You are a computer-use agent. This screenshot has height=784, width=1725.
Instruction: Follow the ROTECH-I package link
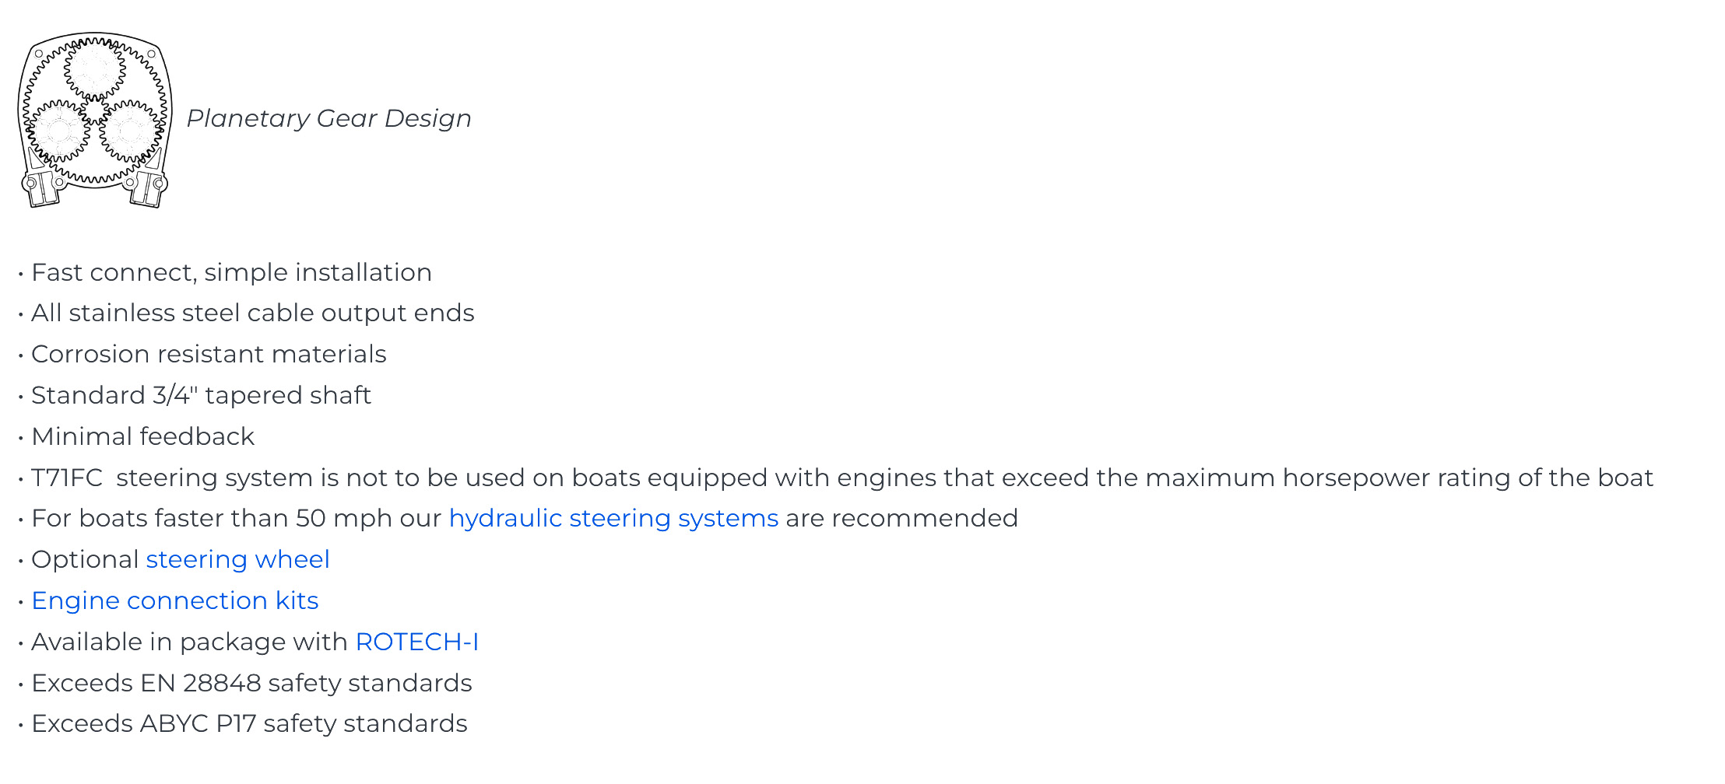tap(416, 642)
